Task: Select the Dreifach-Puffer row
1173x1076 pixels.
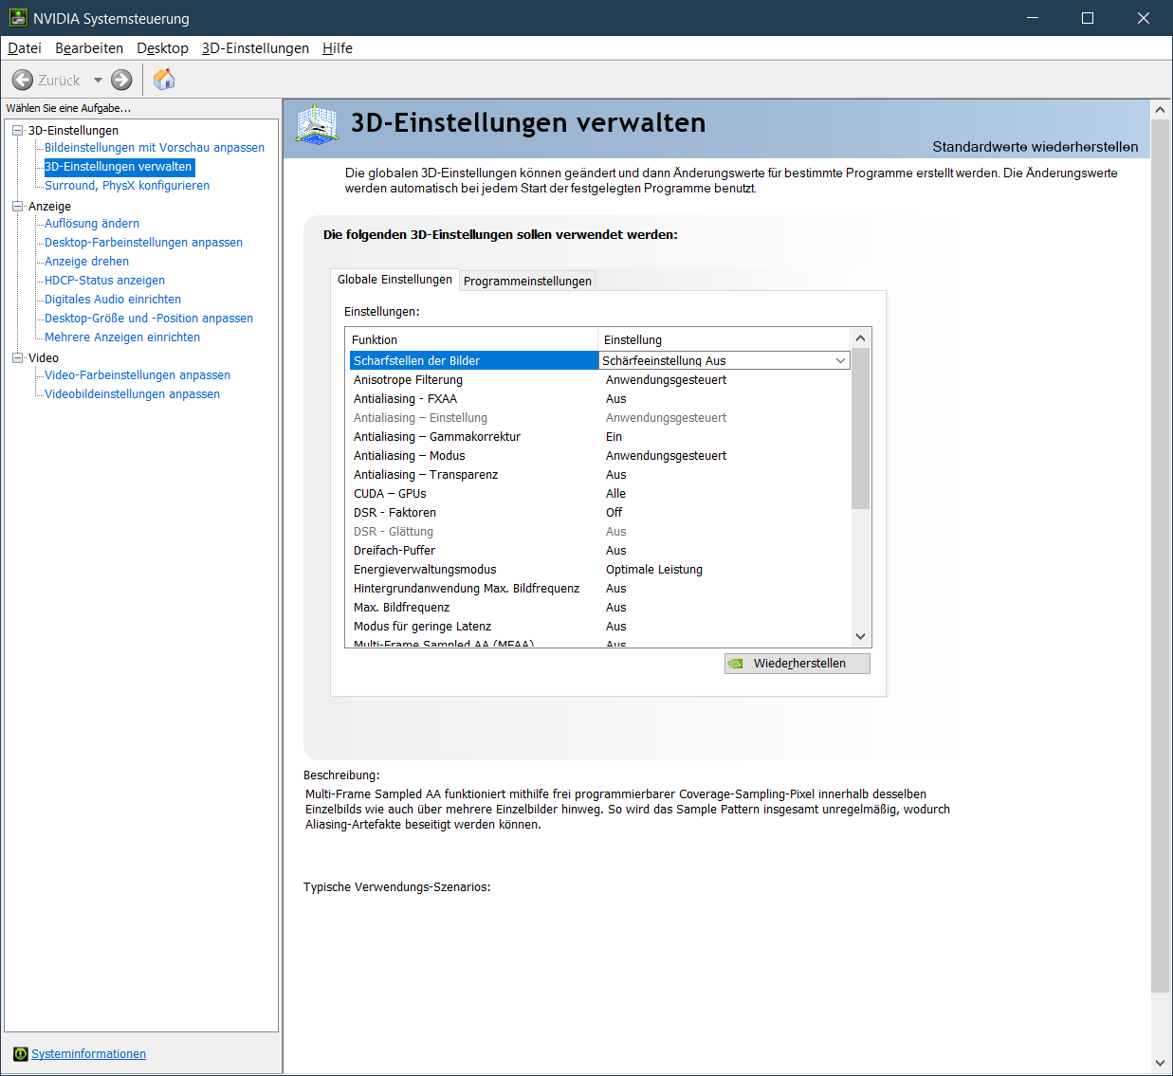Action: pyautogui.click(x=599, y=550)
